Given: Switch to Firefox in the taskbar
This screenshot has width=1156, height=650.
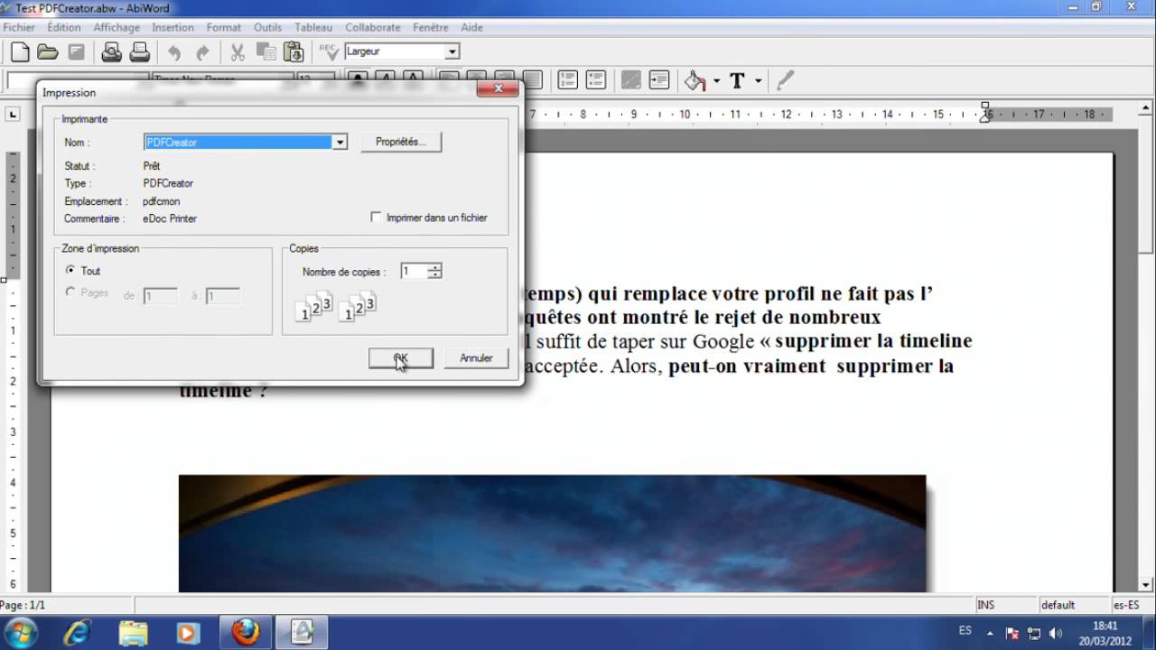Looking at the screenshot, I should pyautogui.click(x=245, y=632).
